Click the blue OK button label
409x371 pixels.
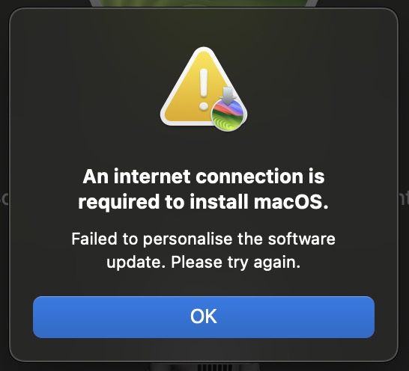pos(204,316)
